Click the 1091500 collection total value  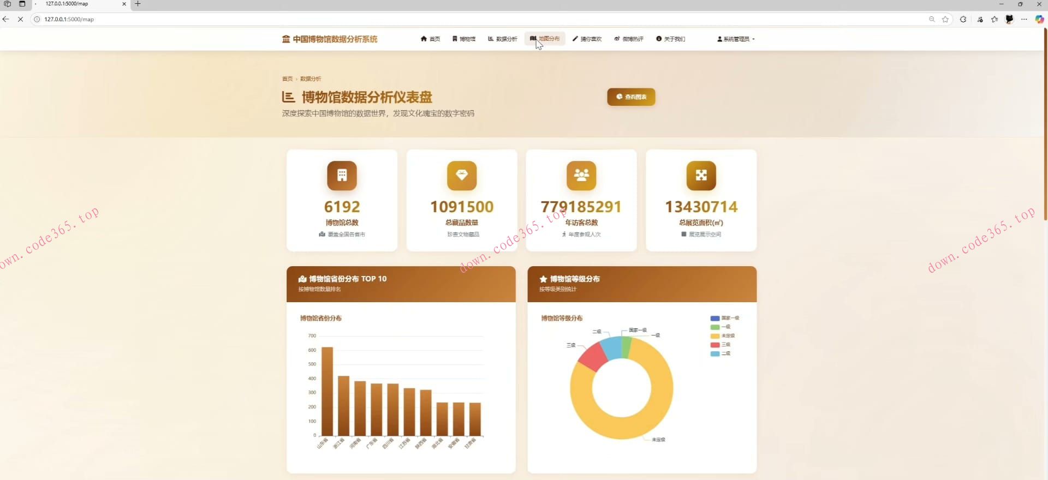tap(462, 207)
